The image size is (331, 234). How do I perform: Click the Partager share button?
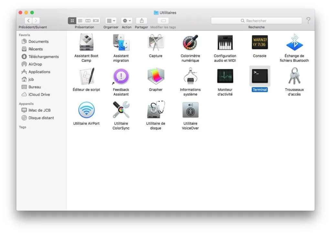point(142,21)
